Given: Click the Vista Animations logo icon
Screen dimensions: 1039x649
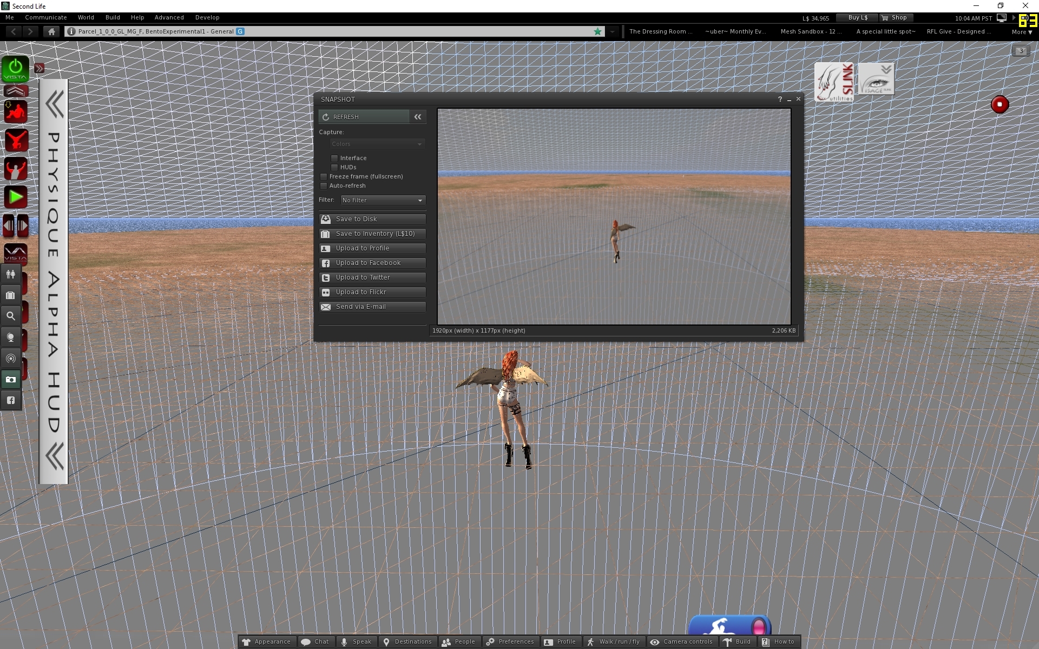Looking at the screenshot, I should (16, 253).
